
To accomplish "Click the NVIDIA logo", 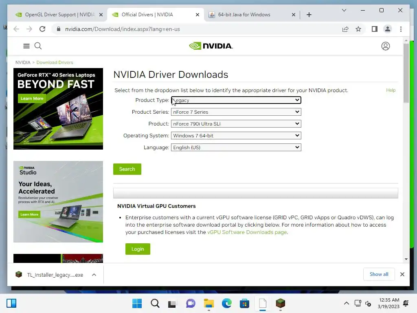I will tap(211, 46).
